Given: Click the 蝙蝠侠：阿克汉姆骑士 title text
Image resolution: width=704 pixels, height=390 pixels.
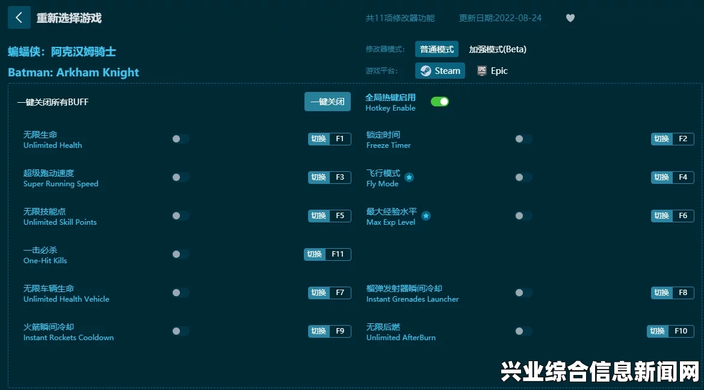Looking at the screenshot, I should point(62,52).
